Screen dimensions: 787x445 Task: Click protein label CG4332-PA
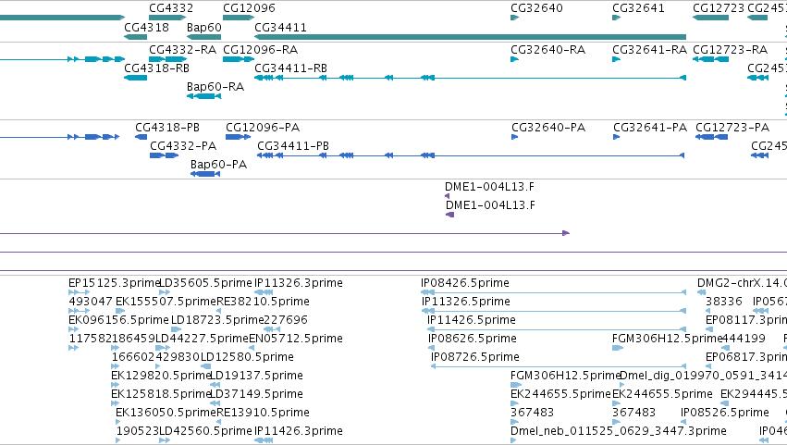[183, 145]
